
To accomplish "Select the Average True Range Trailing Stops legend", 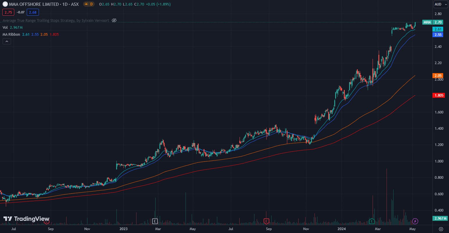I will click(56, 20).
